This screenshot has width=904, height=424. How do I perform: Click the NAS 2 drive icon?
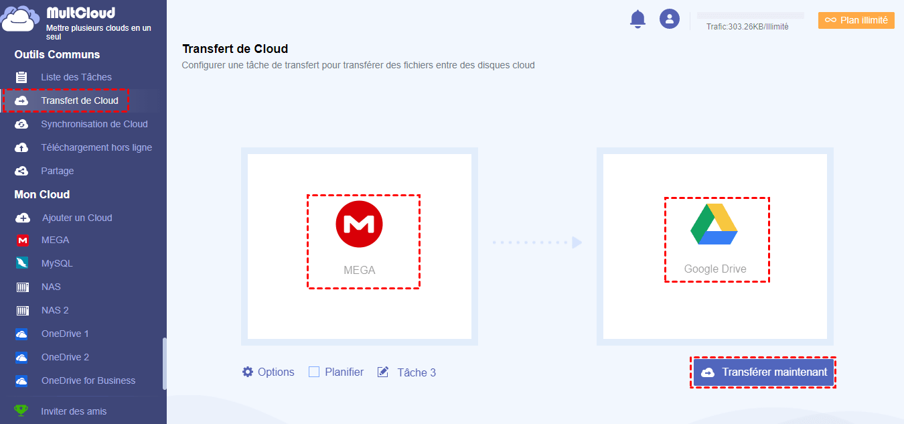click(23, 310)
